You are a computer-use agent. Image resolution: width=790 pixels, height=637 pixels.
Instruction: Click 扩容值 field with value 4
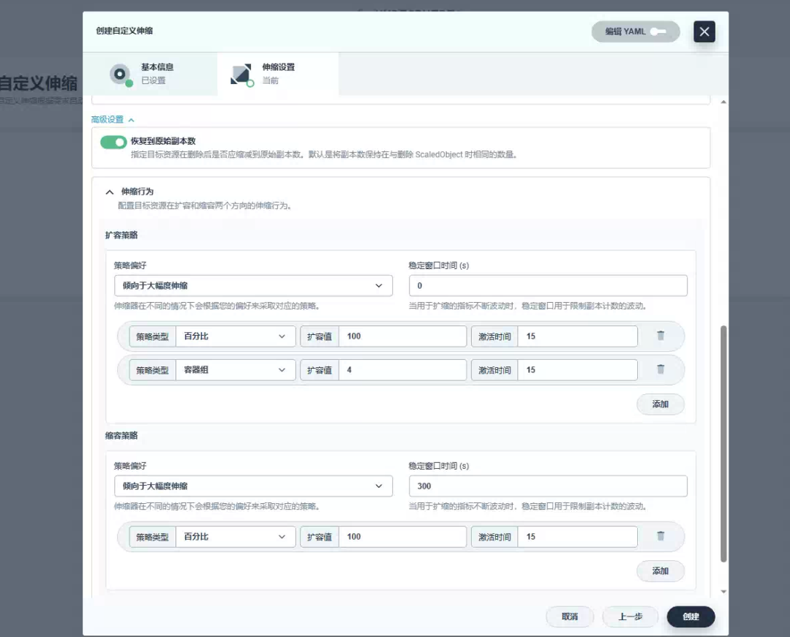pos(402,370)
